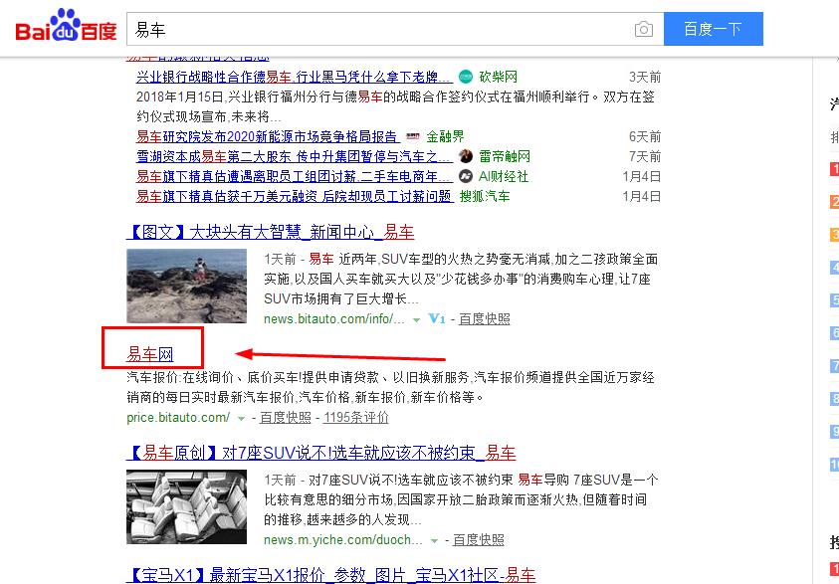Click the 搜狐汽车 source name
The image size is (839, 584).
(485, 196)
